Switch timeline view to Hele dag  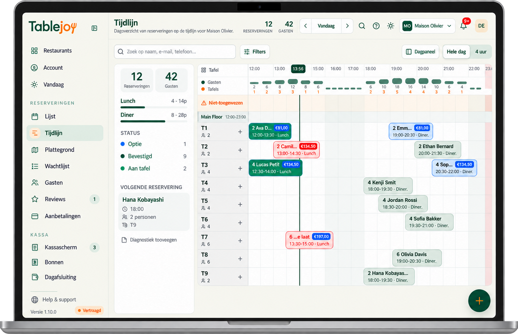[x=456, y=52]
